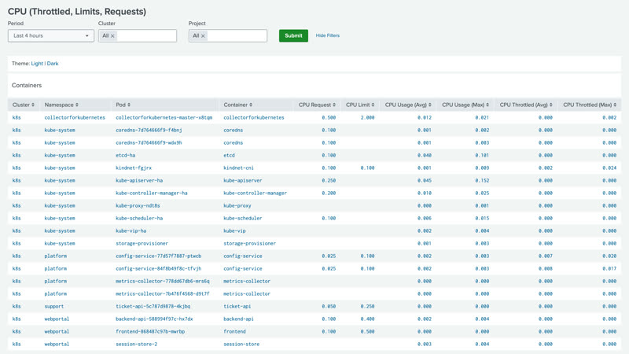Click CPU Usage (Max) value 0.101
Screen dimensions: 629x354
pyautogui.click(x=482, y=155)
